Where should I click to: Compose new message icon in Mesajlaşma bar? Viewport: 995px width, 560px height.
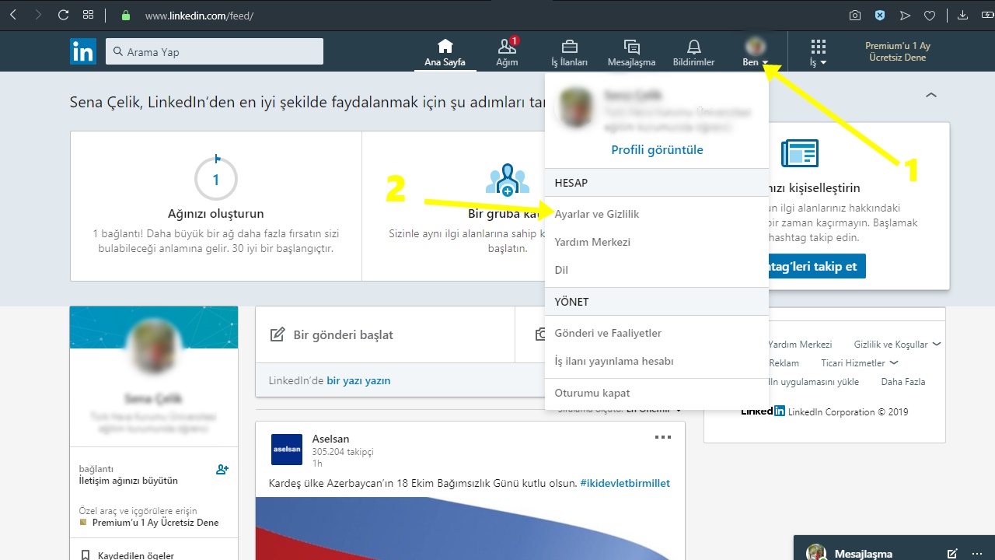(952, 554)
